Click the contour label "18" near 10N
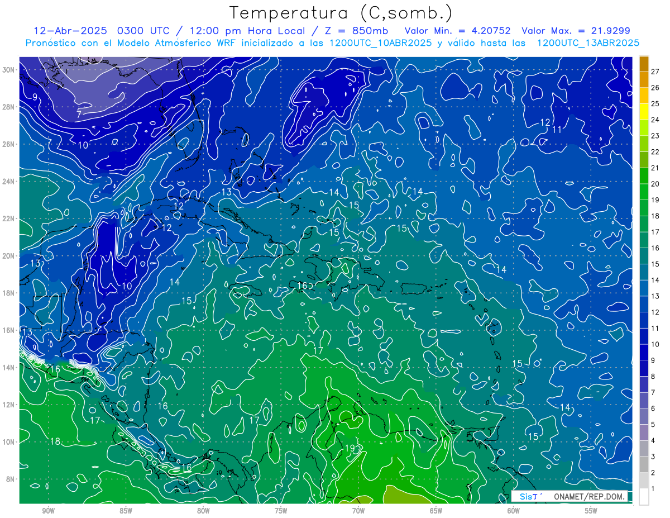 coord(55,441)
